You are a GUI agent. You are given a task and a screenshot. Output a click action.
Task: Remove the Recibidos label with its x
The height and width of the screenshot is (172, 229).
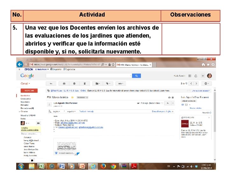87,97
